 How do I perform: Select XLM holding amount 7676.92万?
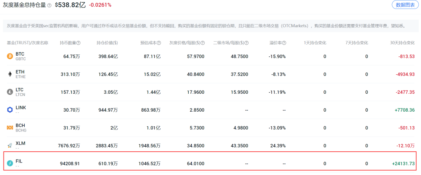click(x=69, y=146)
